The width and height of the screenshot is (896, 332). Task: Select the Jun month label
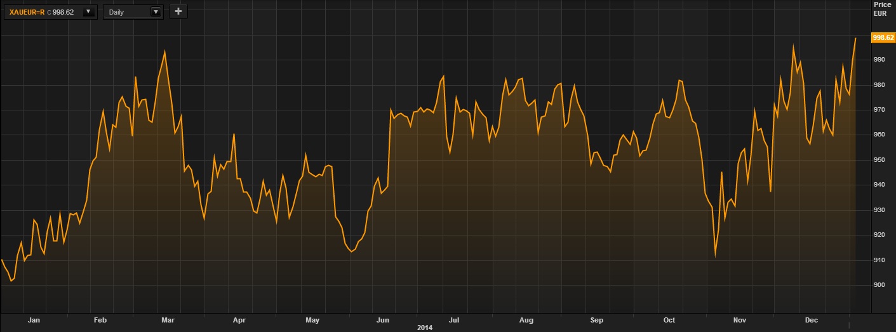point(383,321)
